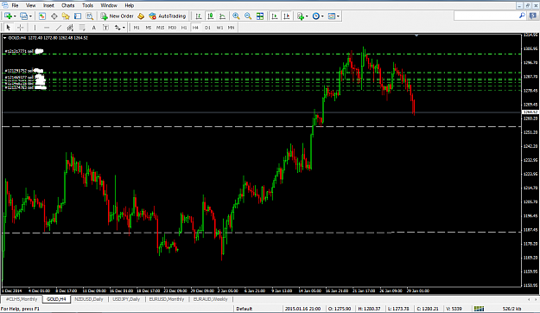The width and height of the screenshot is (540, 313).
Task: Switch to the USDJPY,Daily chart tab
Action: coord(126,299)
